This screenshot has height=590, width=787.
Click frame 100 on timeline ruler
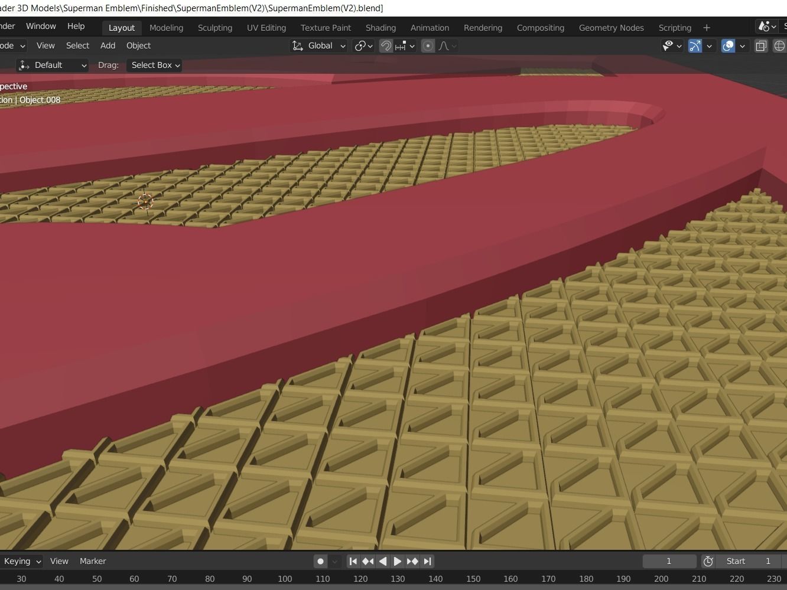coord(285,579)
